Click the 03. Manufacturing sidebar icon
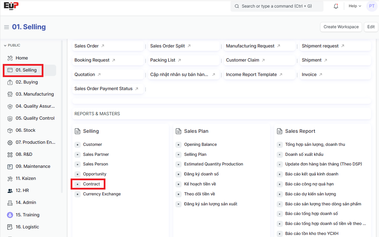The image size is (379, 237). coord(10,94)
